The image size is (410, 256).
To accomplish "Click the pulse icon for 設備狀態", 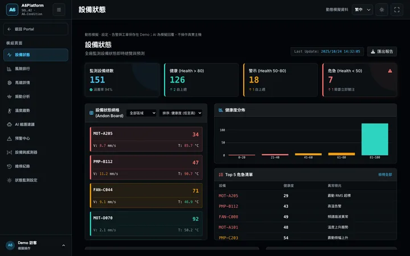I will 10,55.
